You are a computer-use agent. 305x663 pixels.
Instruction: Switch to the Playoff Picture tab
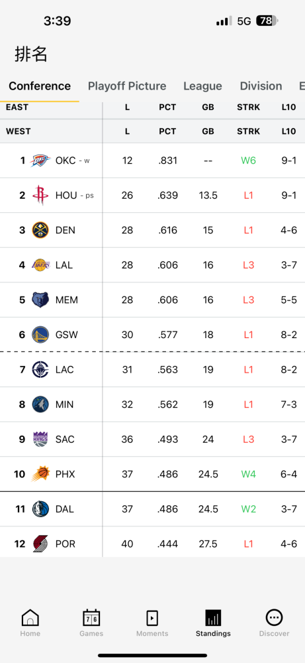coord(127,86)
